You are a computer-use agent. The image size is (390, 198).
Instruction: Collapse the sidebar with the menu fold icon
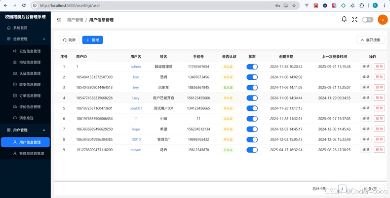[x=59, y=20]
